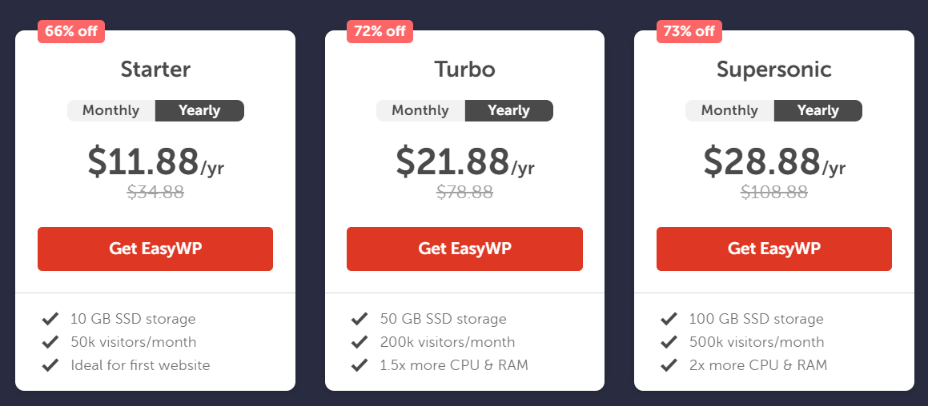Get EasyWP for the Starter plan
928x406 pixels.
point(155,249)
